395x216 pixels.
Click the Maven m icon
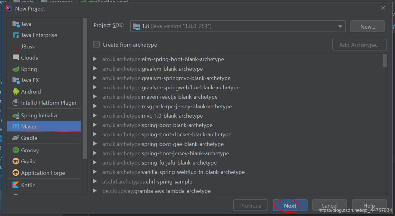16,127
